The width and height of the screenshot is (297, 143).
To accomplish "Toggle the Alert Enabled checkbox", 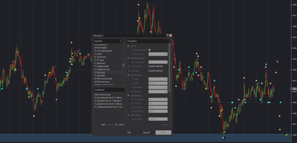I will (x=149, y=50).
